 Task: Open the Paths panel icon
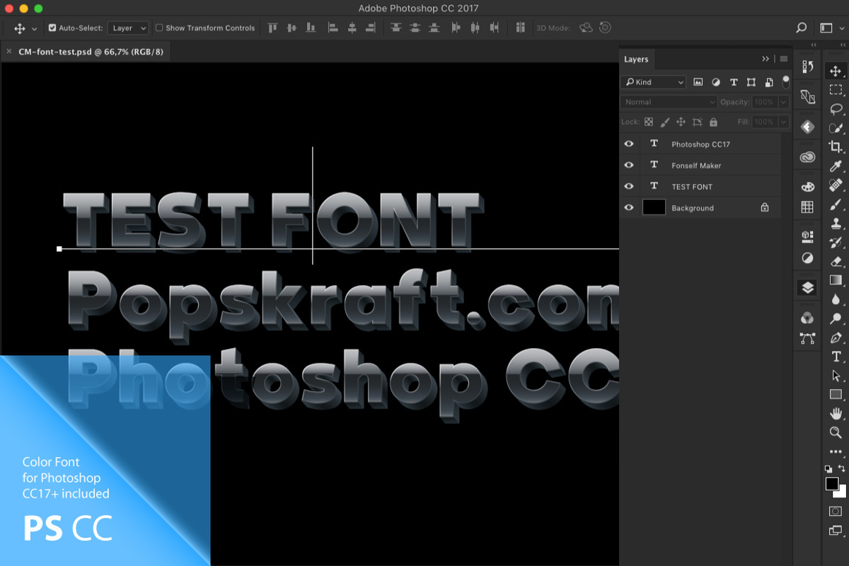tap(807, 338)
